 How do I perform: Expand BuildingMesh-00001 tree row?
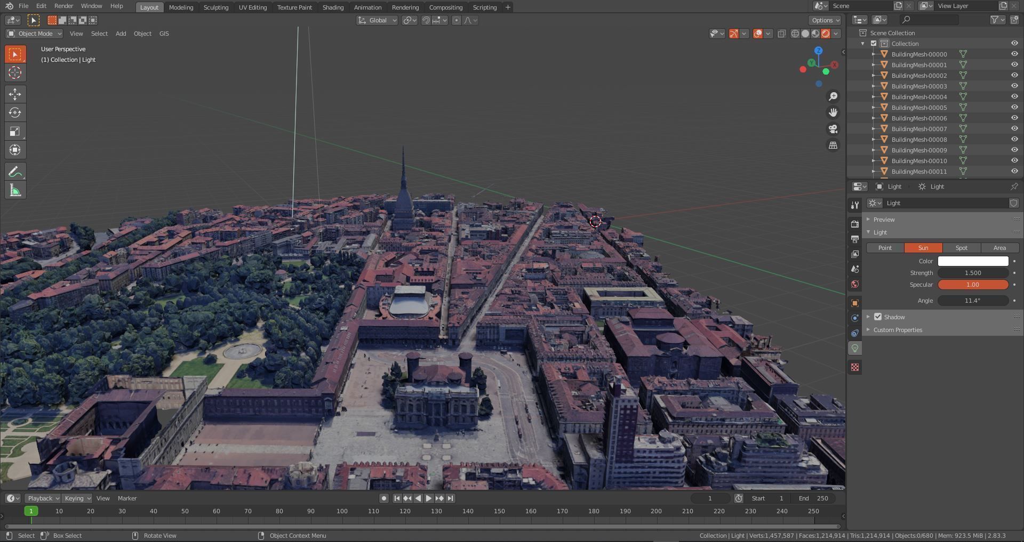(873, 64)
